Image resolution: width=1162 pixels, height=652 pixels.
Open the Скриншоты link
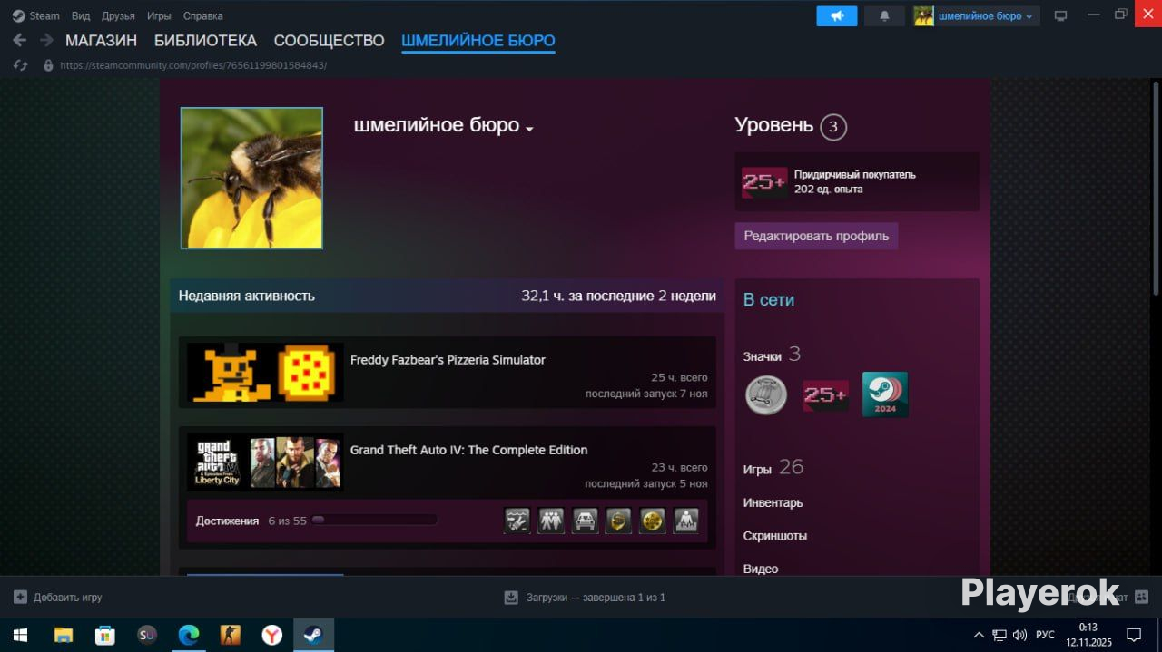click(x=775, y=536)
